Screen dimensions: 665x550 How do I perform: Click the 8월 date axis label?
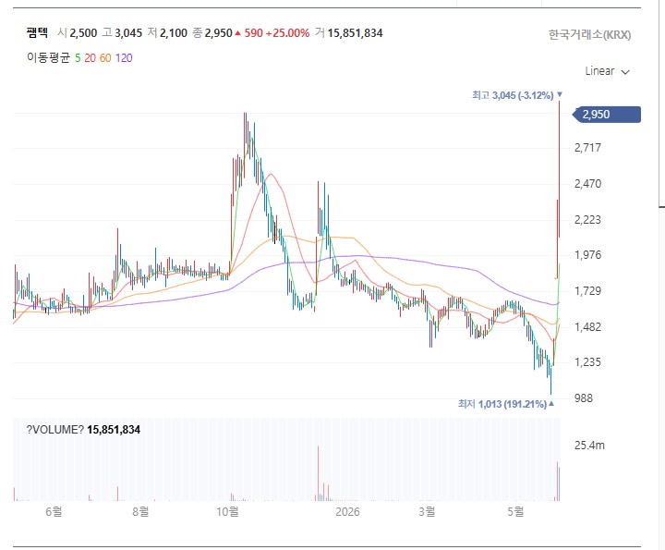coord(140,511)
